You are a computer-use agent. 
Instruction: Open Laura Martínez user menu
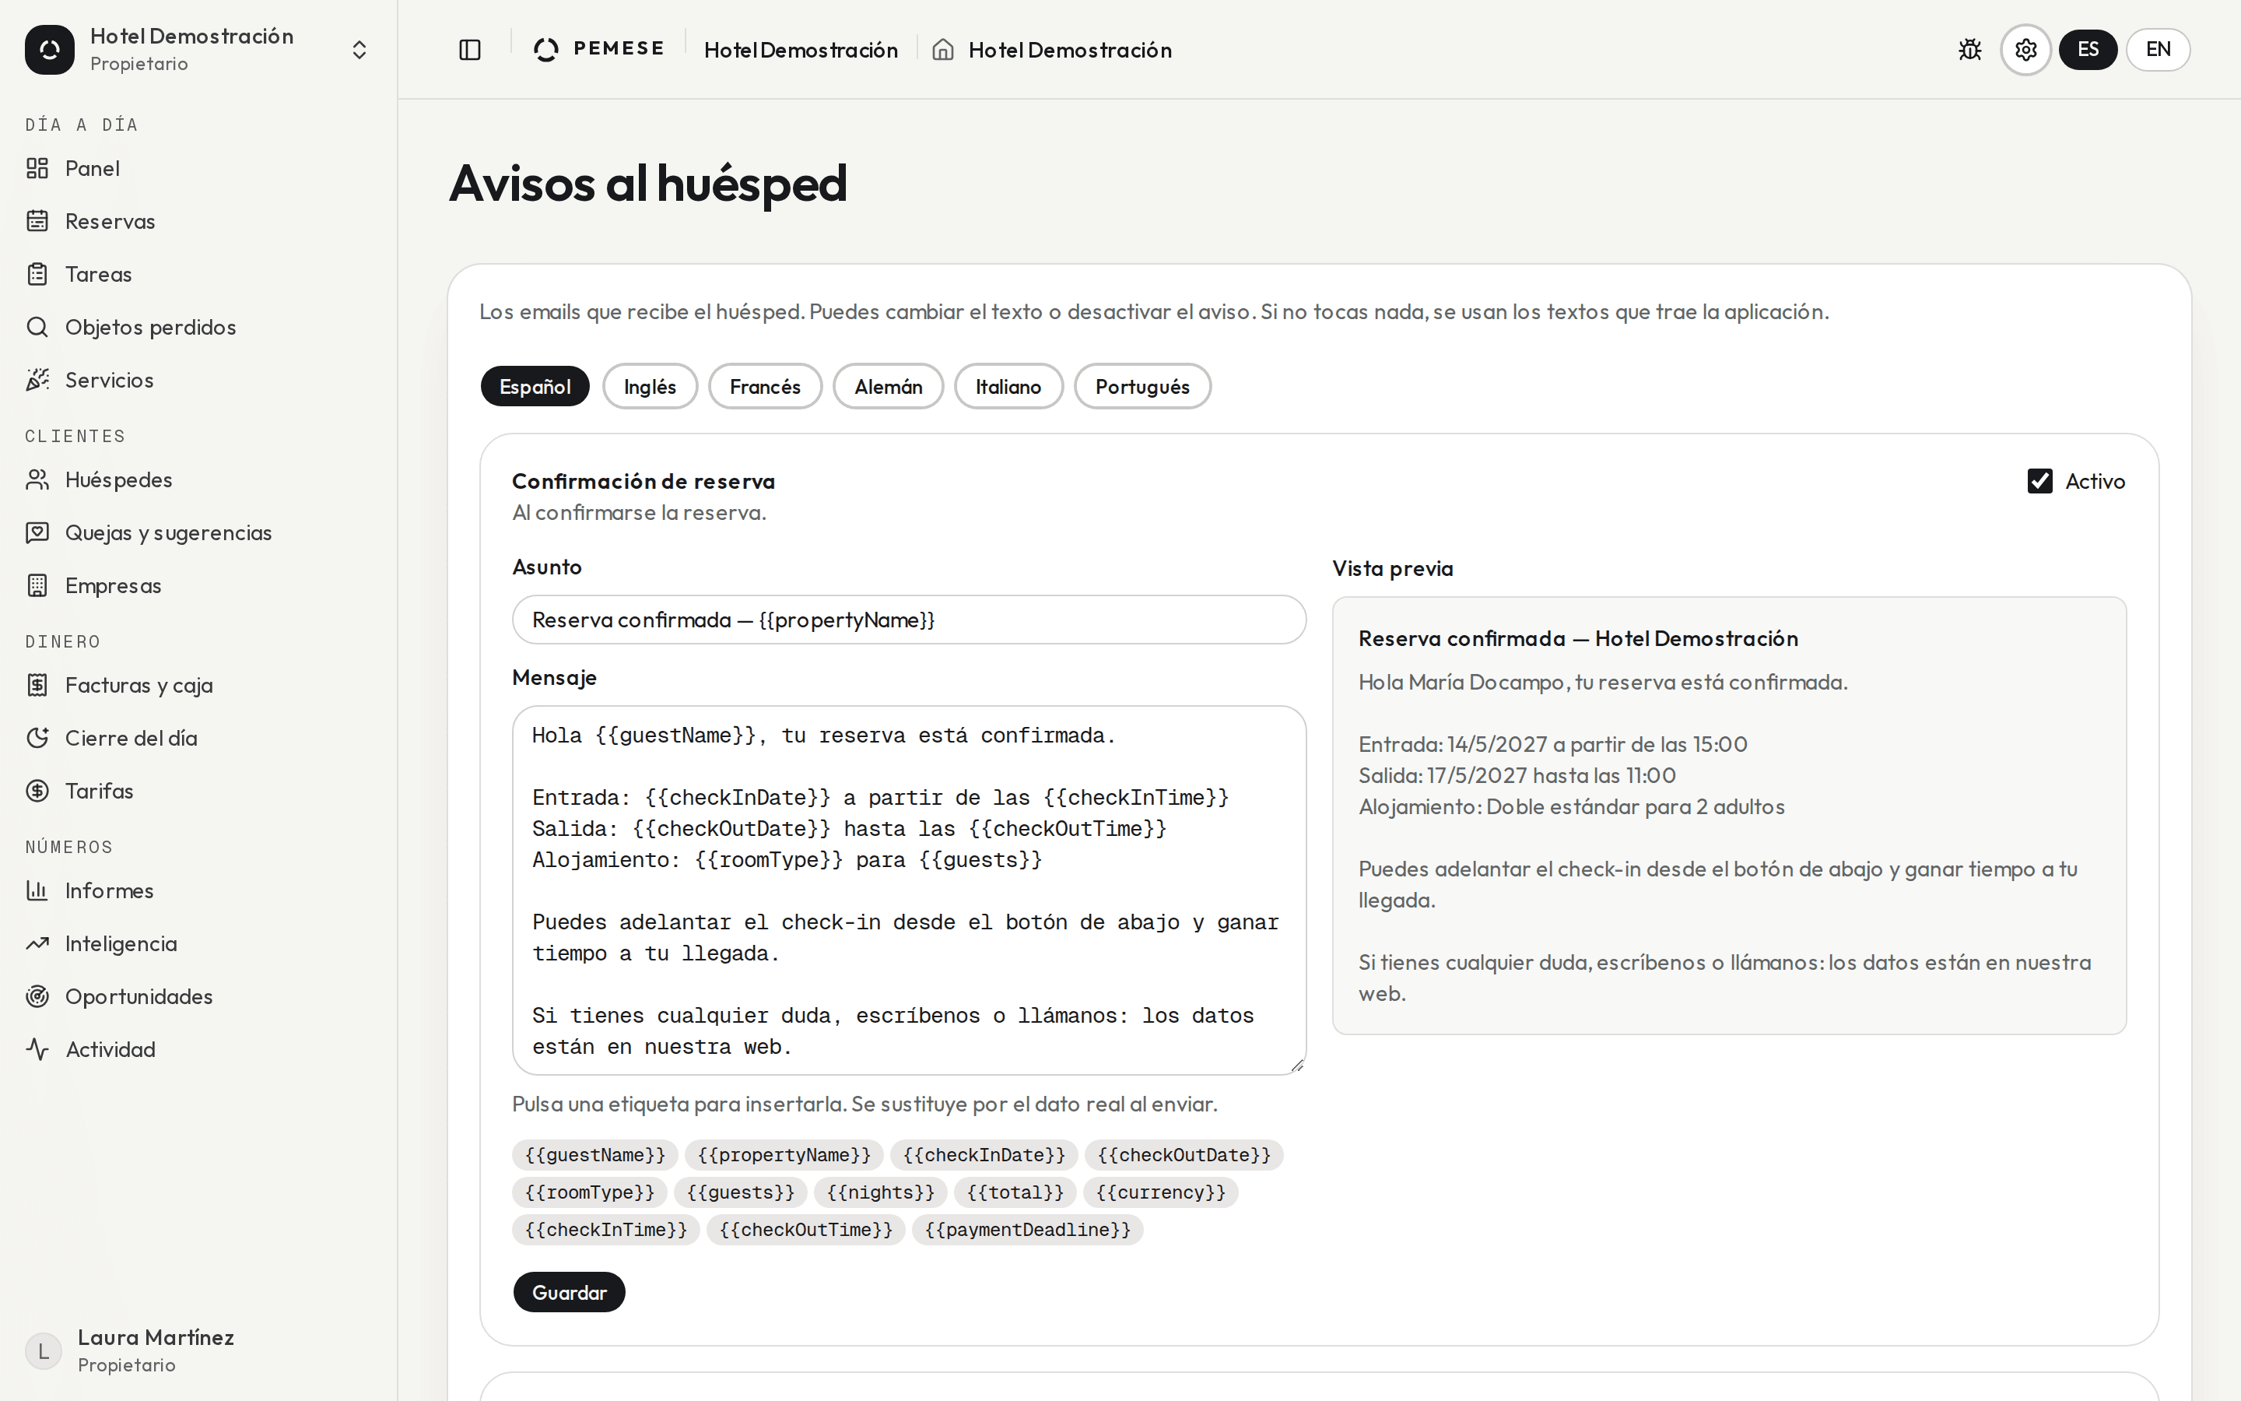[x=197, y=1350]
